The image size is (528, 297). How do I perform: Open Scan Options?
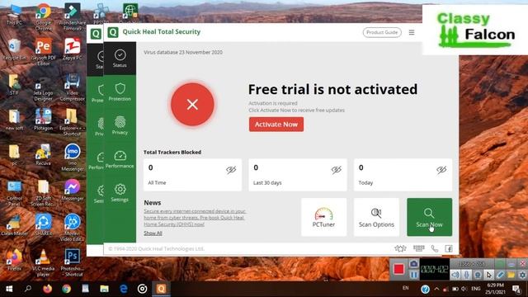(376, 217)
